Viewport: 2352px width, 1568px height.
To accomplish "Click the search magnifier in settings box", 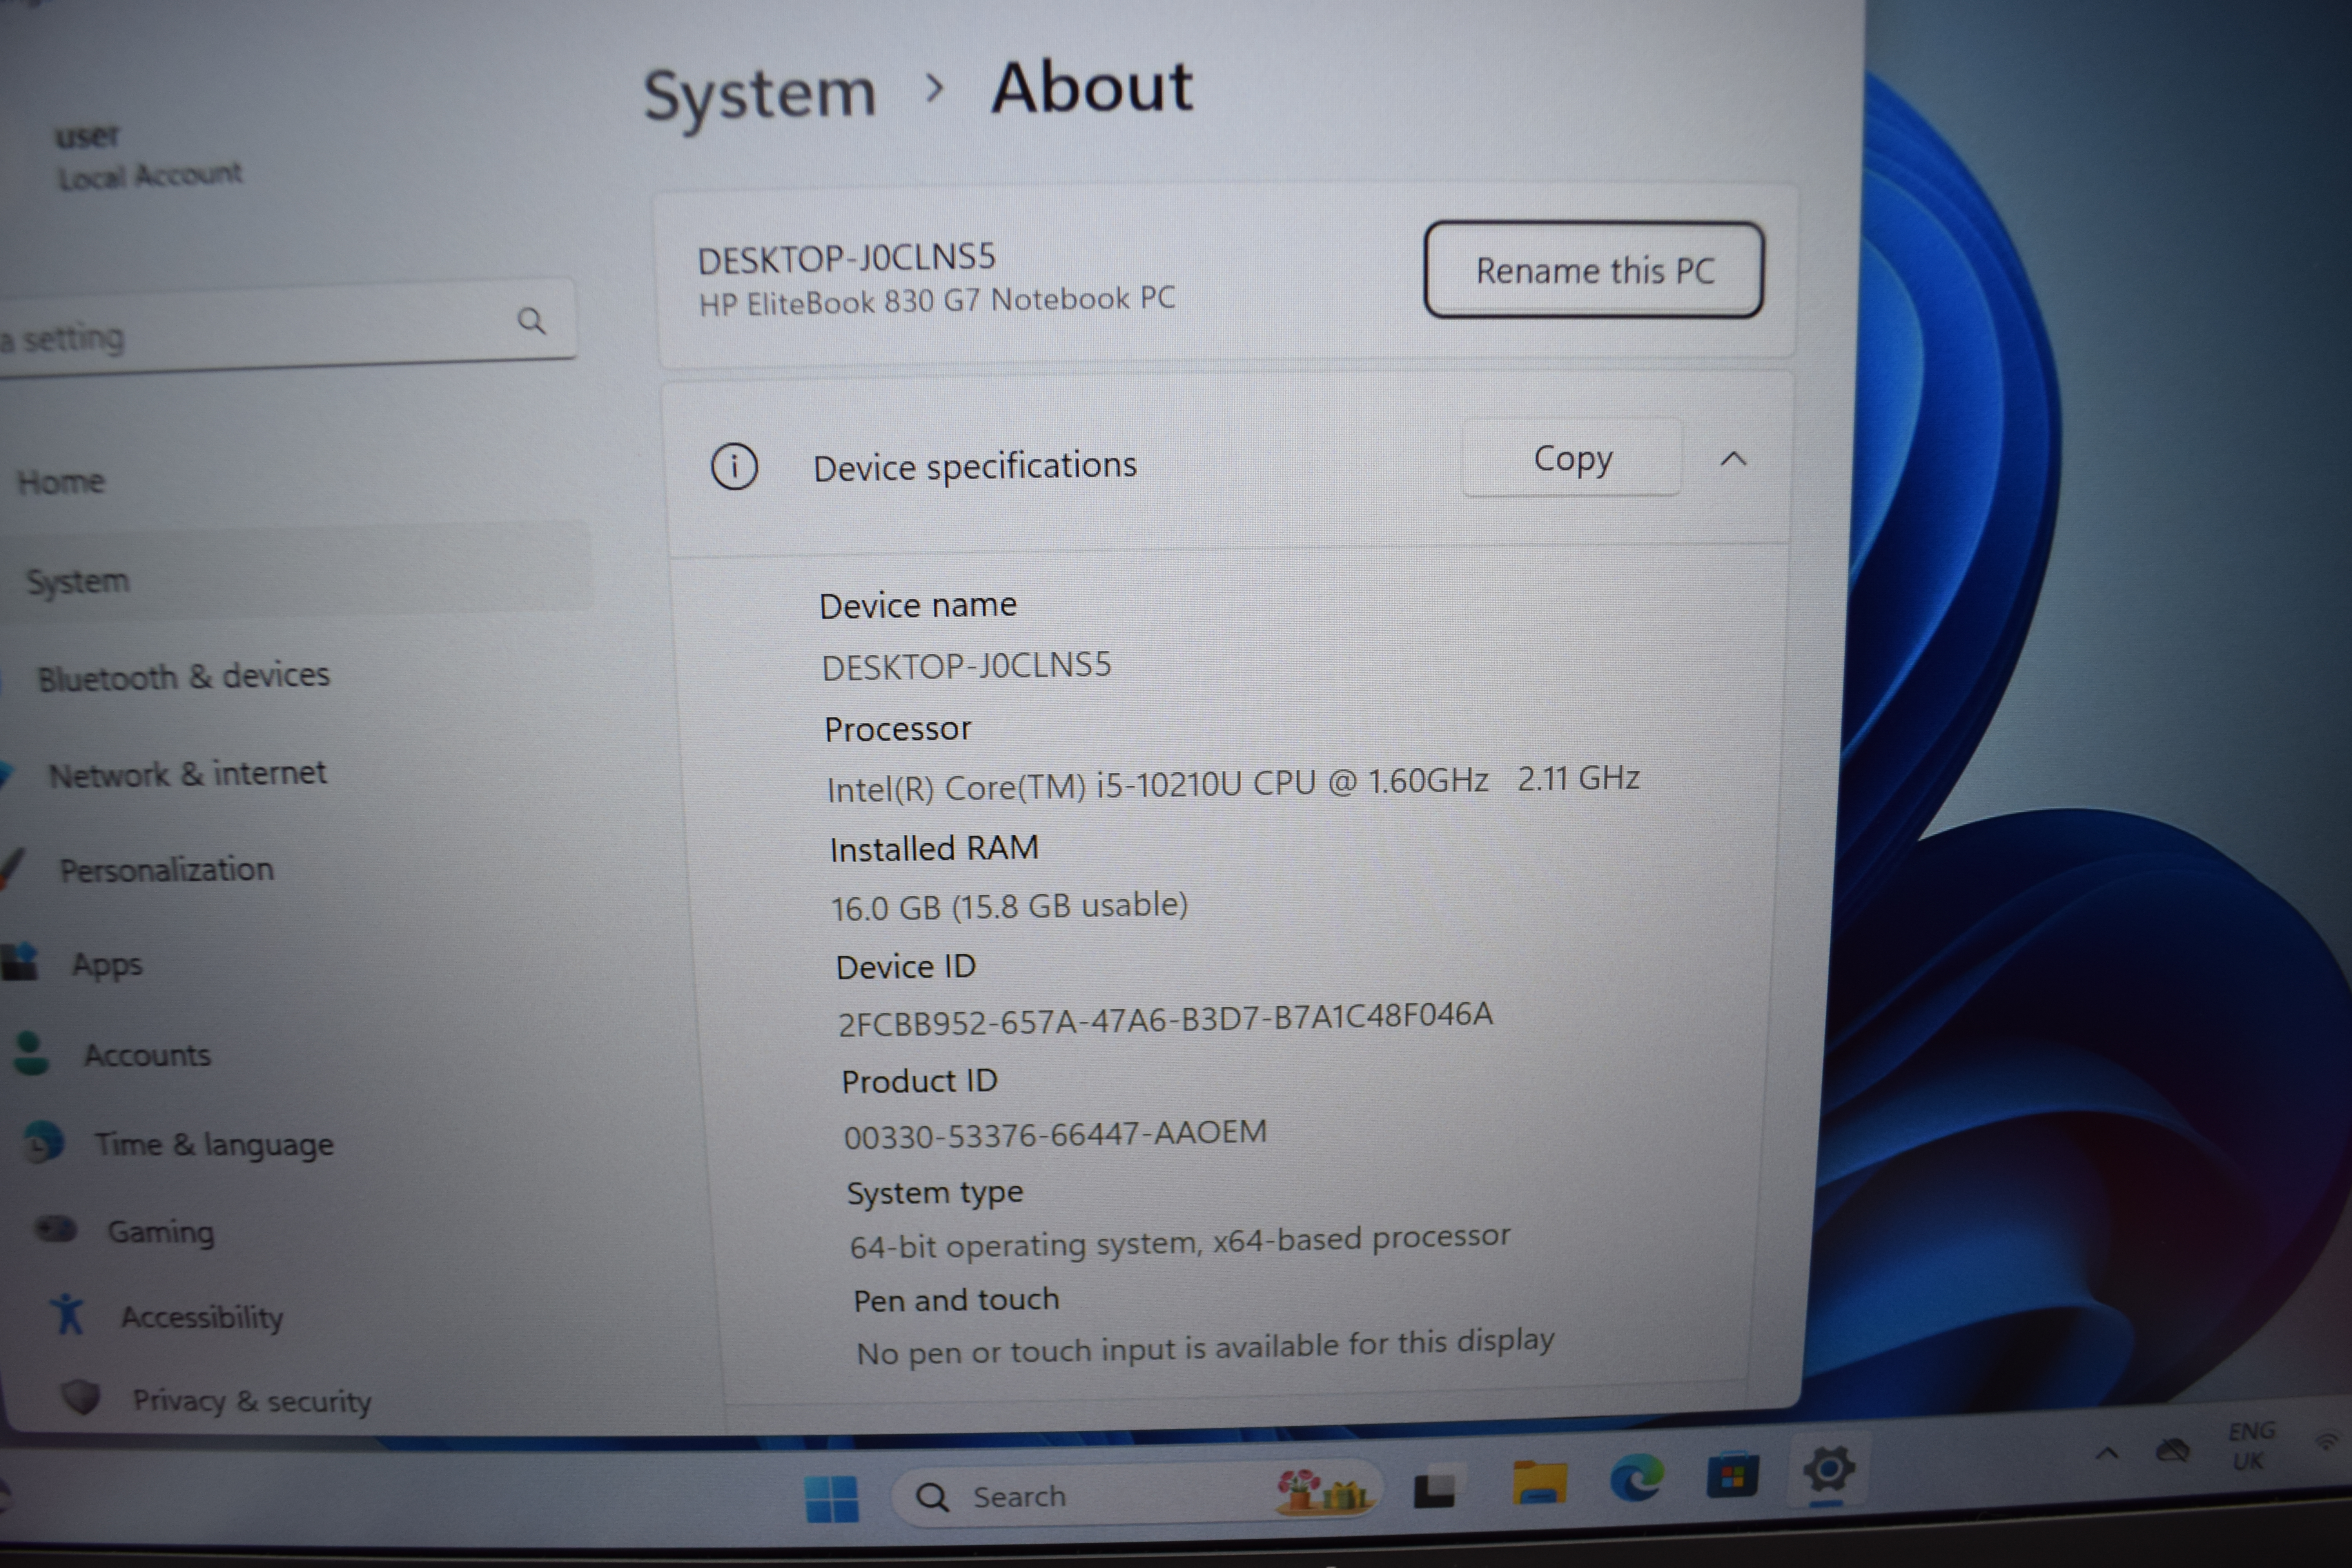I will (x=532, y=321).
